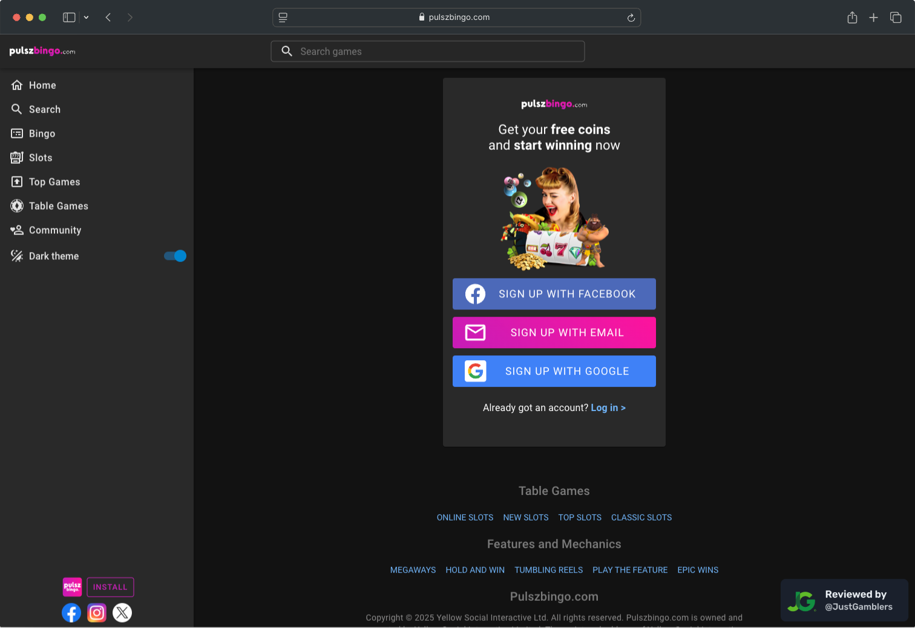Open the Home sidebar item
Screen dimensions: 915x628
point(97,85)
